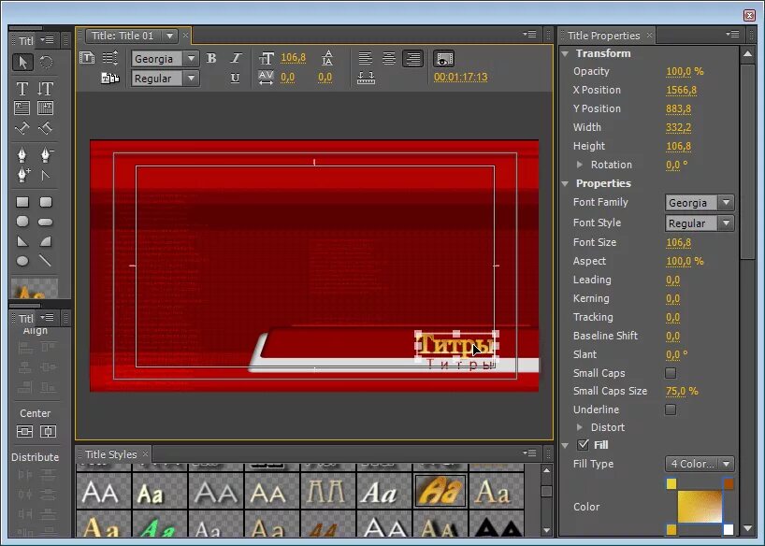Click the Opacity value 100,0 %
This screenshot has height=546, width=765.
pyautogui.click(x=685, y=71)
